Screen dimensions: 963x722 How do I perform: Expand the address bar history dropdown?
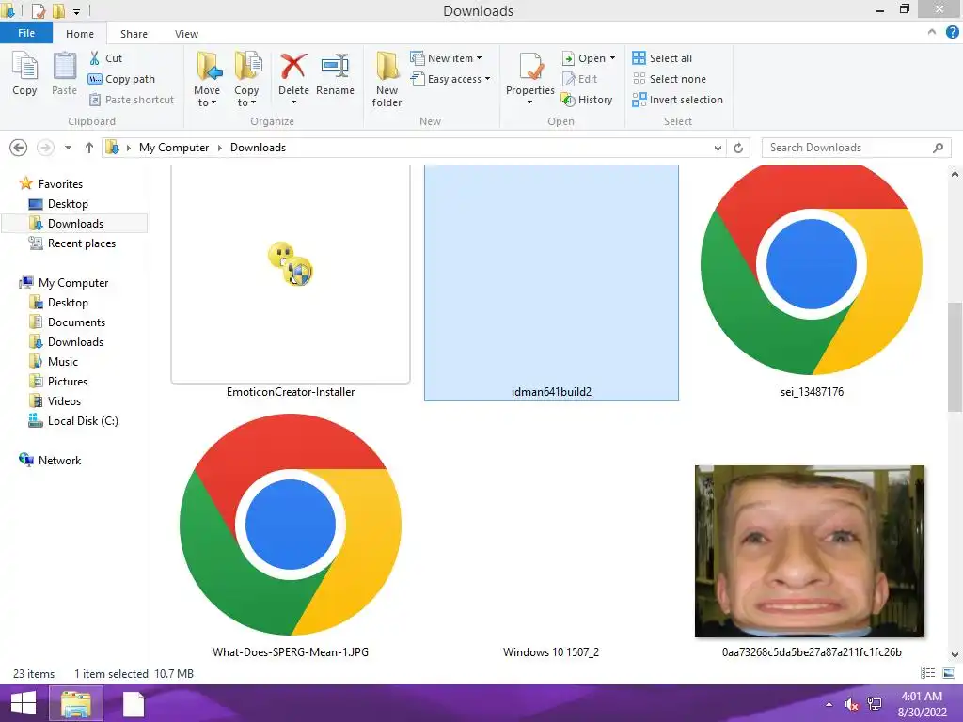click(x=718, y=148)
